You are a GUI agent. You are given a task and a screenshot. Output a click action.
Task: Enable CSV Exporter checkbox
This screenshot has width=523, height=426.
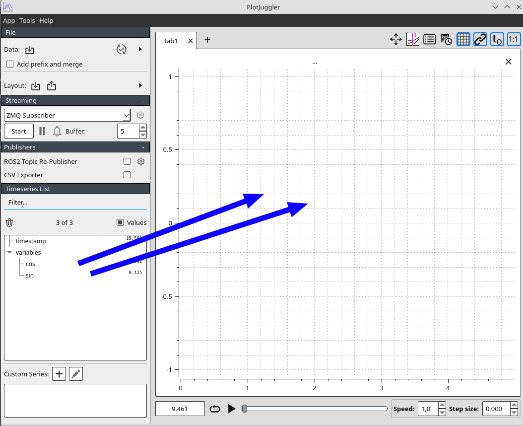click(127, 175)
